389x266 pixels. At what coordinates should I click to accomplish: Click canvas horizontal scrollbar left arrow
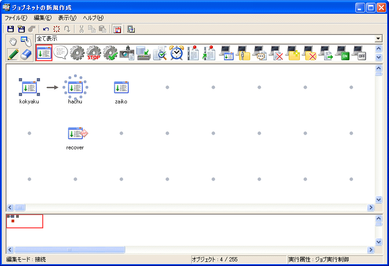pyautogui.click(x=10, y=207)
